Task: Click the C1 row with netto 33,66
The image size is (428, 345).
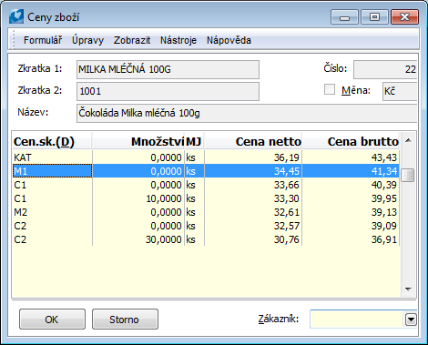Action: click(x=206, y=185)
